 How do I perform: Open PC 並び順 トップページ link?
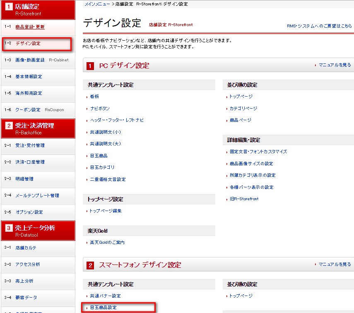point(241,97)
